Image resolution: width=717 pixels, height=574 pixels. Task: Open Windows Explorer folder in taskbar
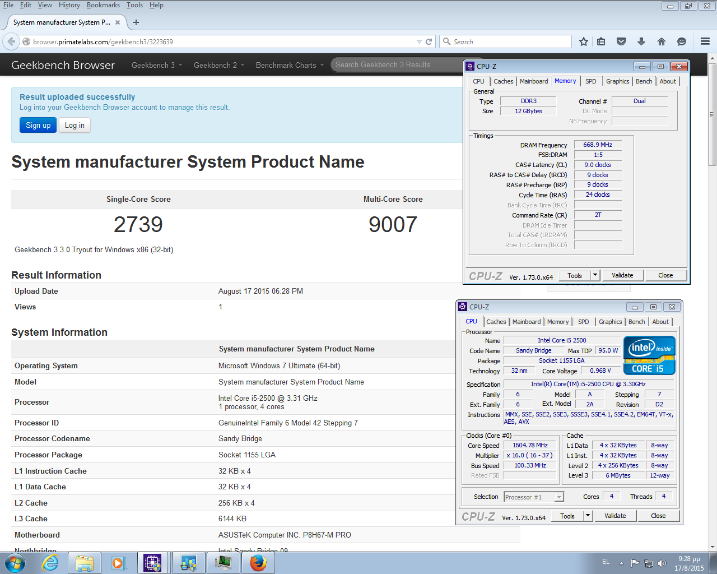(85, 563)
